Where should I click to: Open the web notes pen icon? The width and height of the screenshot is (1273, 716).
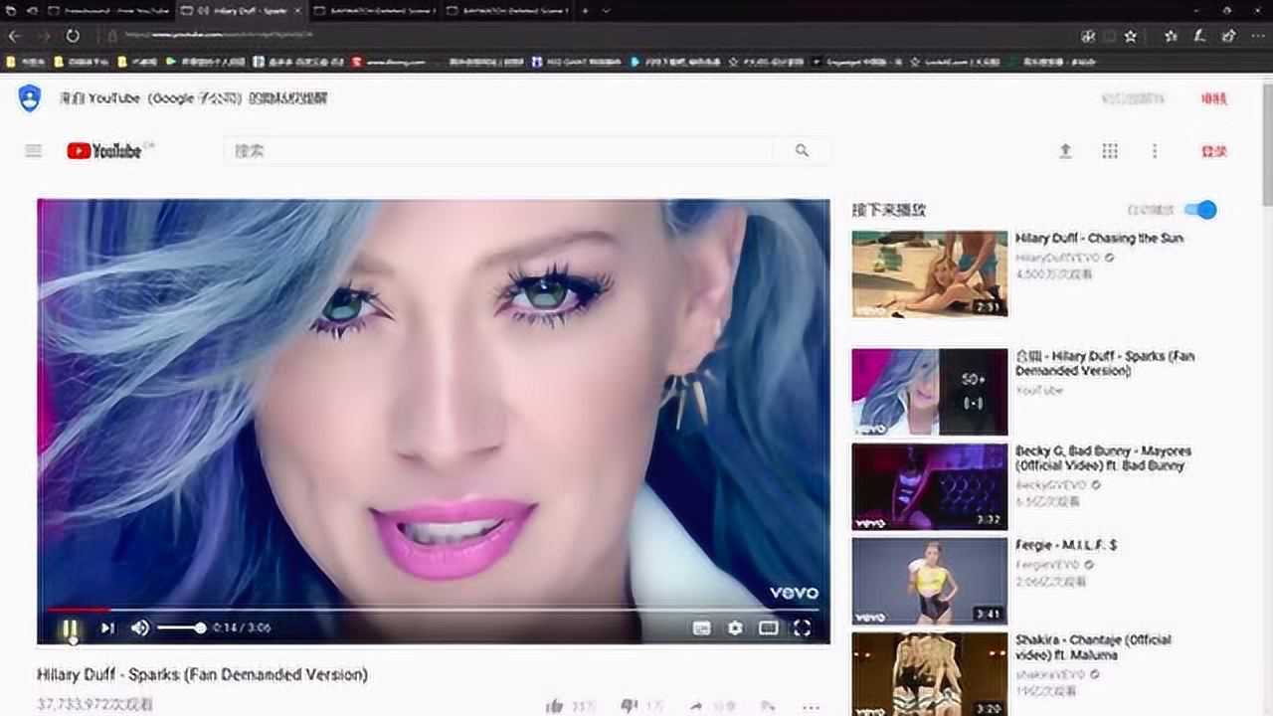pos(1199,36)
